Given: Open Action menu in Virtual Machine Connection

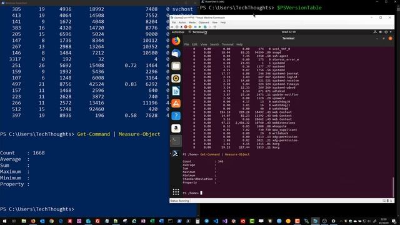Looking at the screenshot, I should point(182,22).
